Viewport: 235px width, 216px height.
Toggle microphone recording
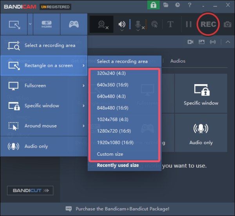pos(138,24)
